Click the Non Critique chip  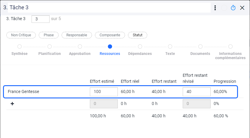tap(21, 35)
